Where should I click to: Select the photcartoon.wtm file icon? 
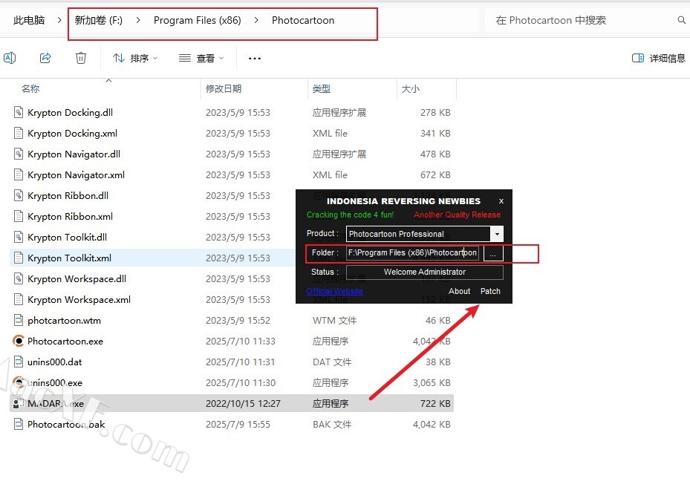click(x=19, y=320)
